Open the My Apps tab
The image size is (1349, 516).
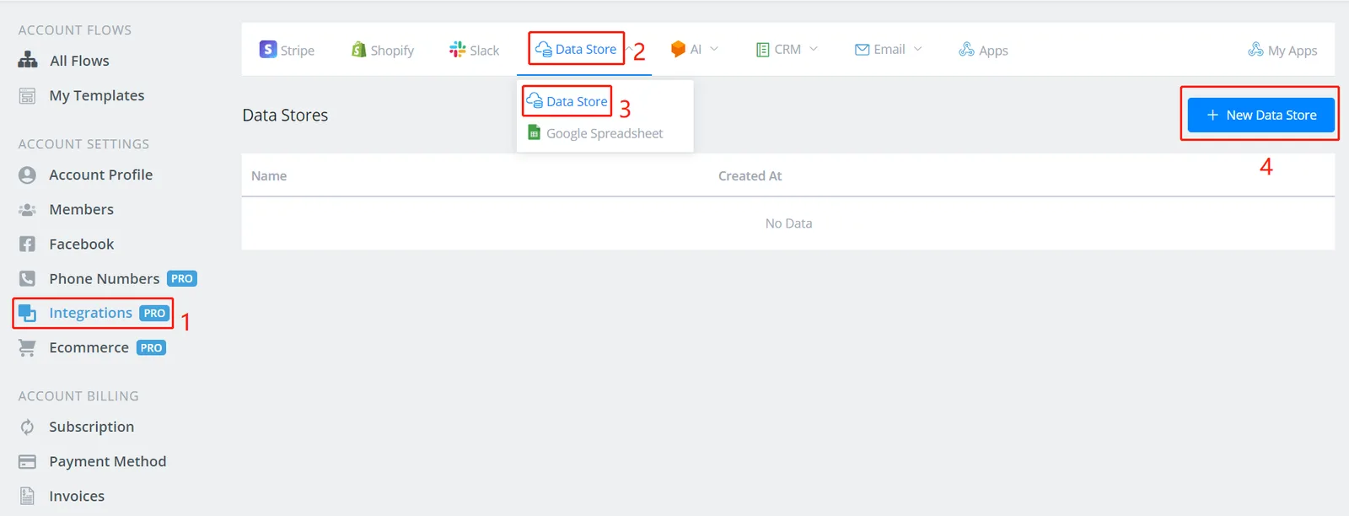tap(1282, 50)
